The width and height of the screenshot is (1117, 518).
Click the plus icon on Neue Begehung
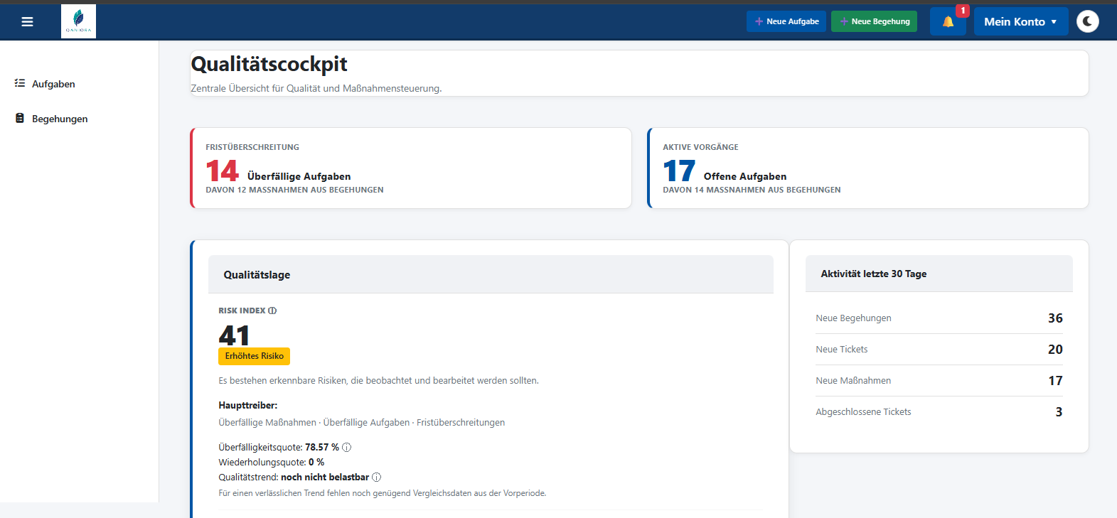pos(844,21)
